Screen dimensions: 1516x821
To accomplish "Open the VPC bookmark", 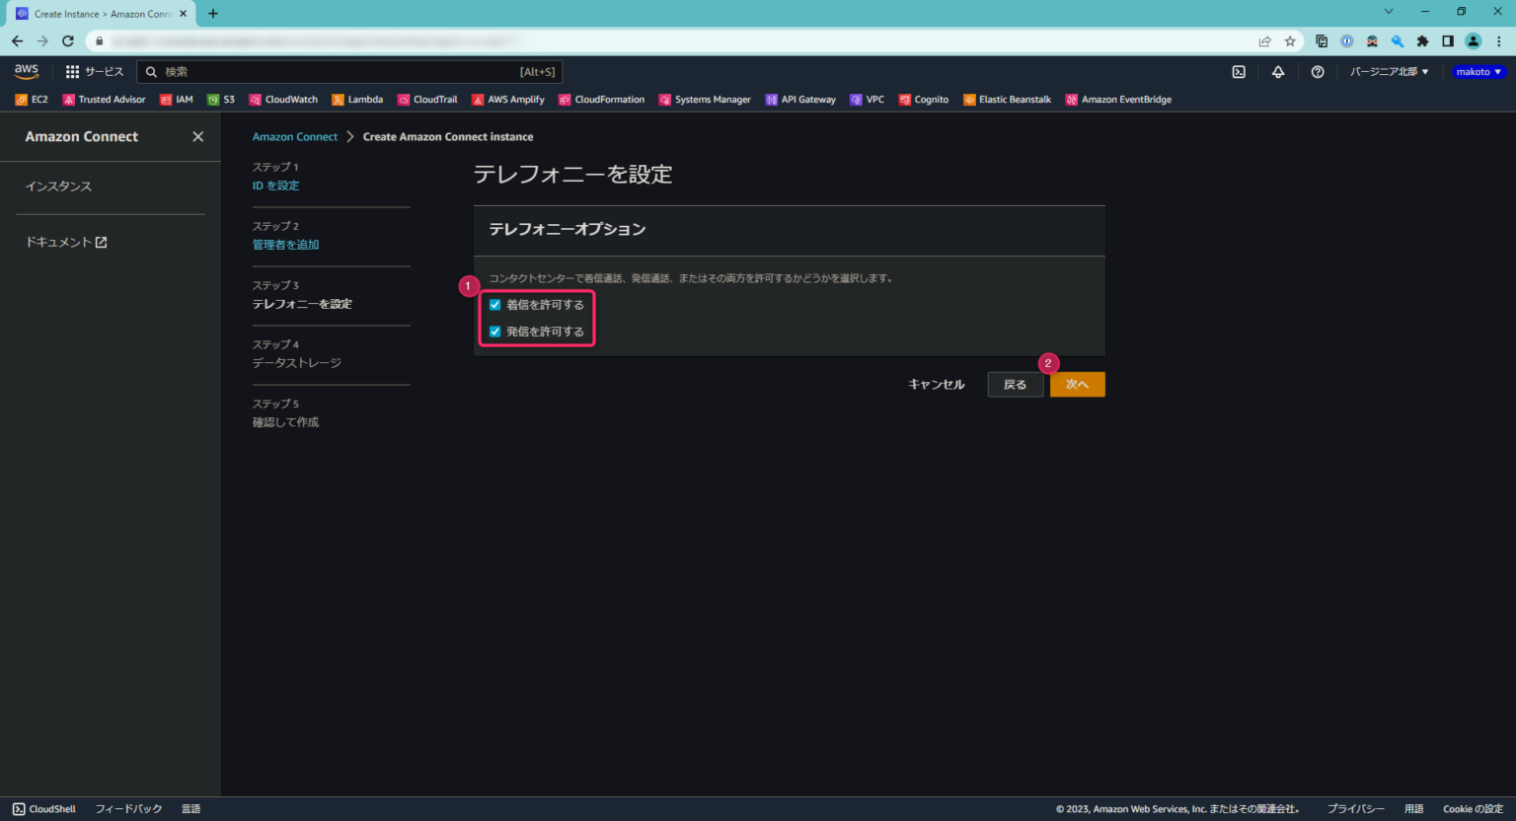I will [x=867, y=99].
